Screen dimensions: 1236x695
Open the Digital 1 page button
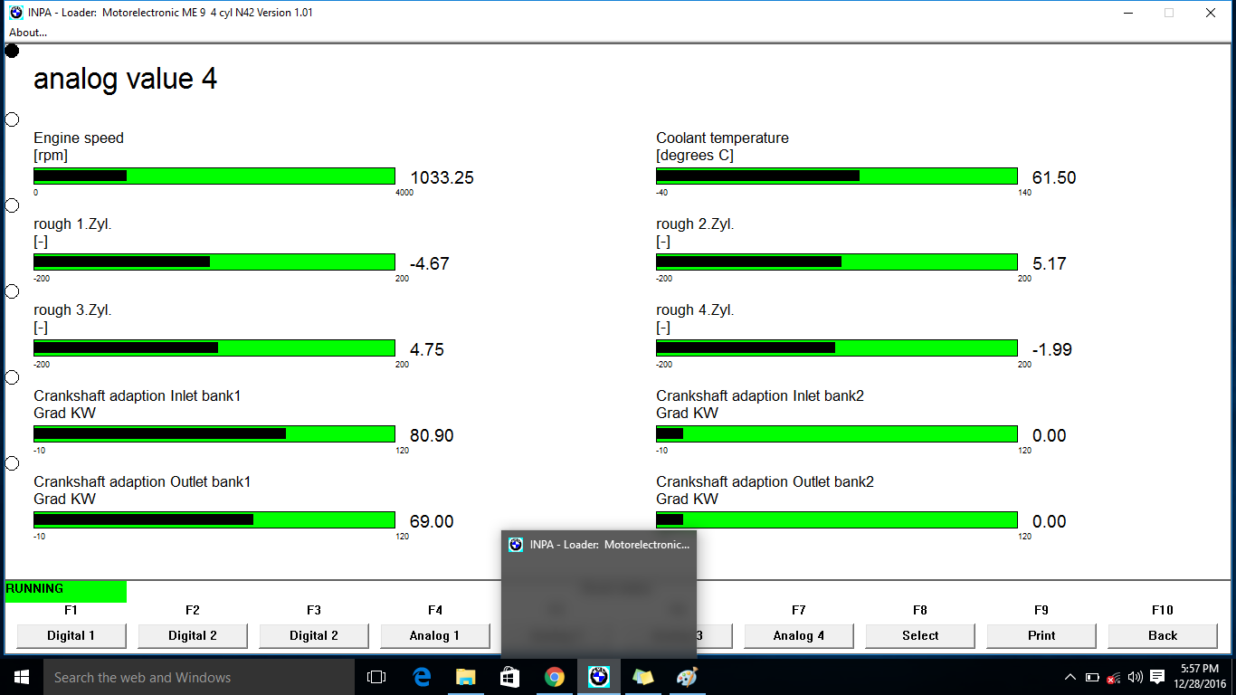[x=71, y=636]
